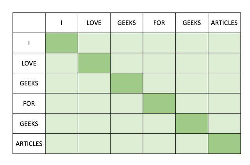
Task: Select cell at row ARTICLES, column FOR
Action: click(x=159, y=144)
